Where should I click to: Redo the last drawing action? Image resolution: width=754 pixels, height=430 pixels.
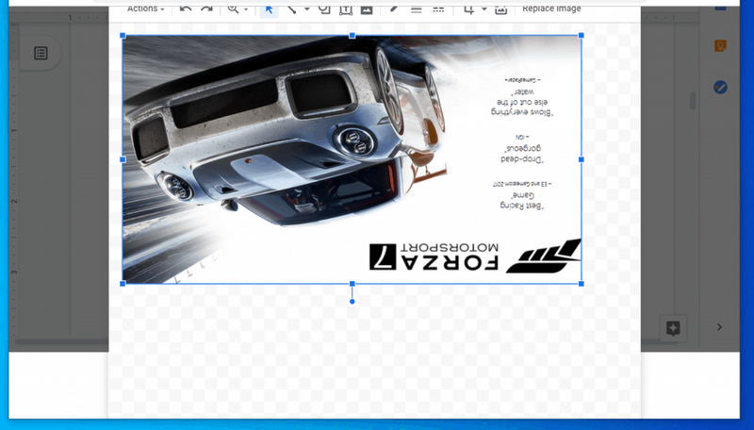[x=206, y=8]
